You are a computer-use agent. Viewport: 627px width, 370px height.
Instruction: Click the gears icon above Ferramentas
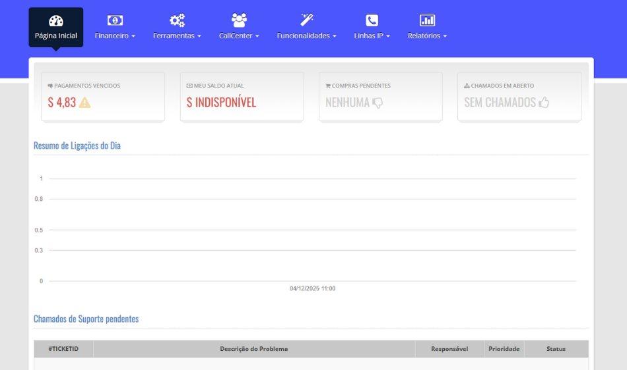click(x=177, y=20)
